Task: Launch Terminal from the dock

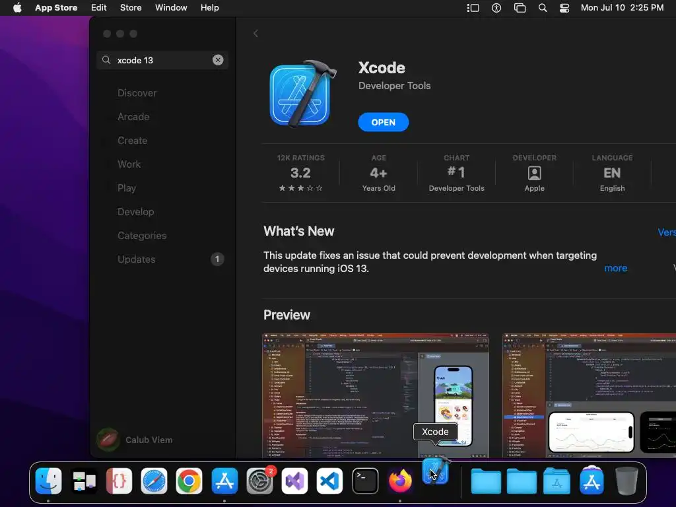Action: click(x=365, y=481)
